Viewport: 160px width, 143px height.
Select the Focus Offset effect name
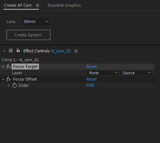25,79
